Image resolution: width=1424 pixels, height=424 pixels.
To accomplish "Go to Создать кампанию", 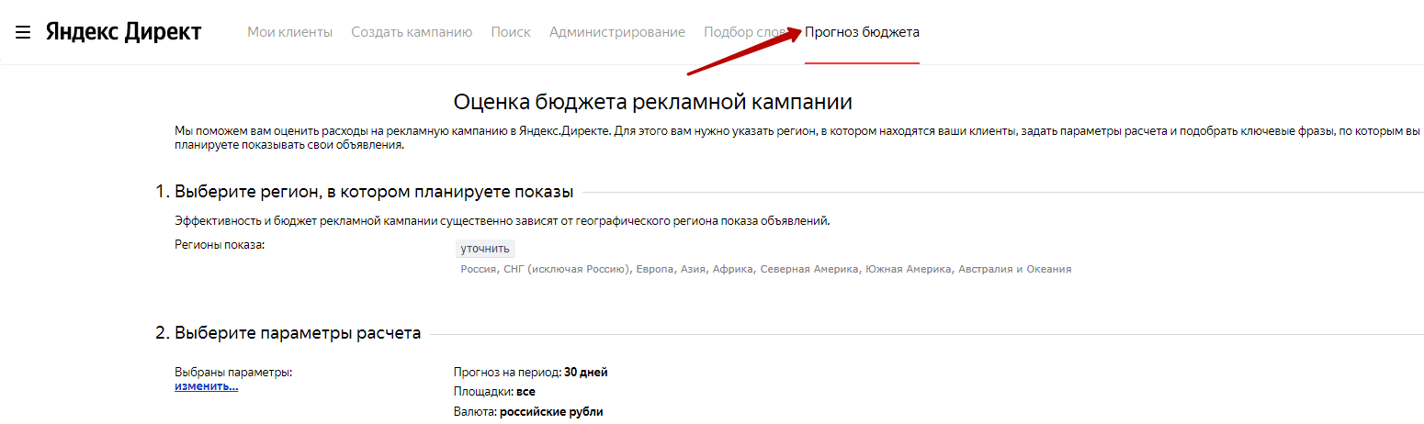I will [x=412, y=32].
